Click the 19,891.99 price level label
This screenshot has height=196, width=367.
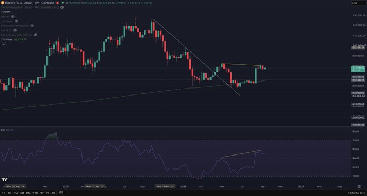click(x=358, y=125)
